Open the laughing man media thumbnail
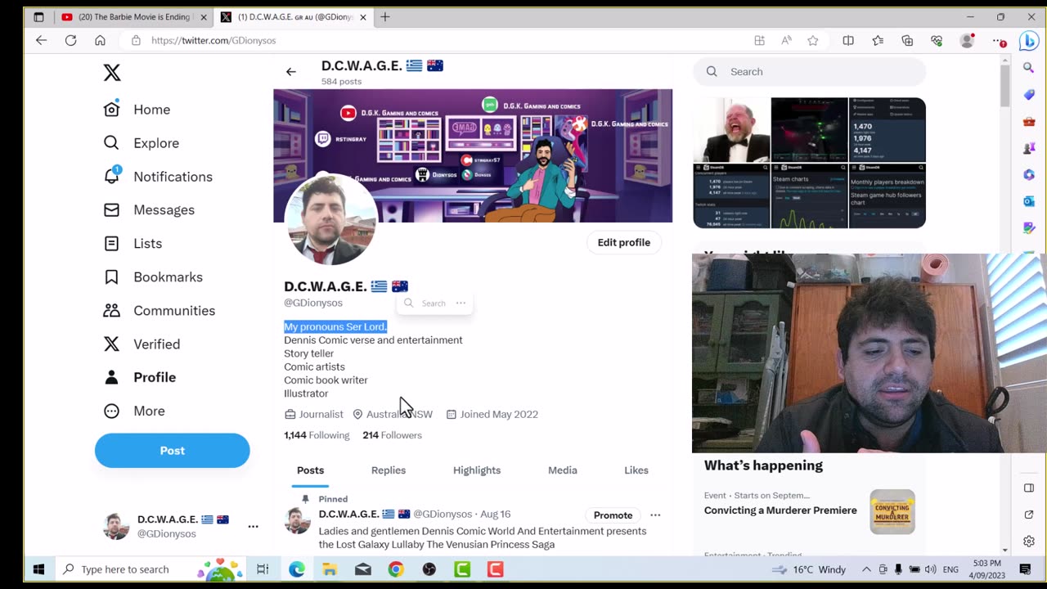1047x589 pixels. click(x=731, y=130)
